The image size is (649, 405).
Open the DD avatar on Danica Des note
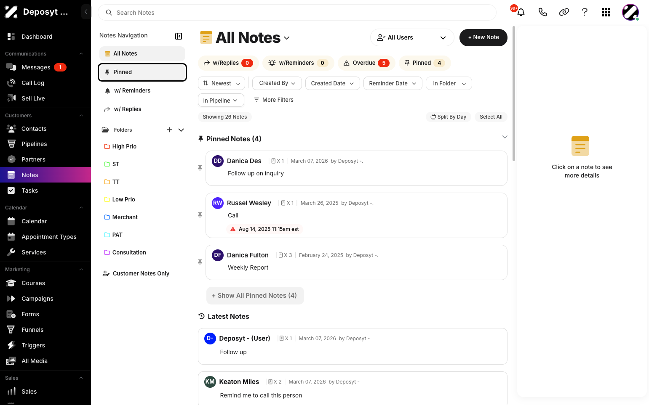coord(218,161)
